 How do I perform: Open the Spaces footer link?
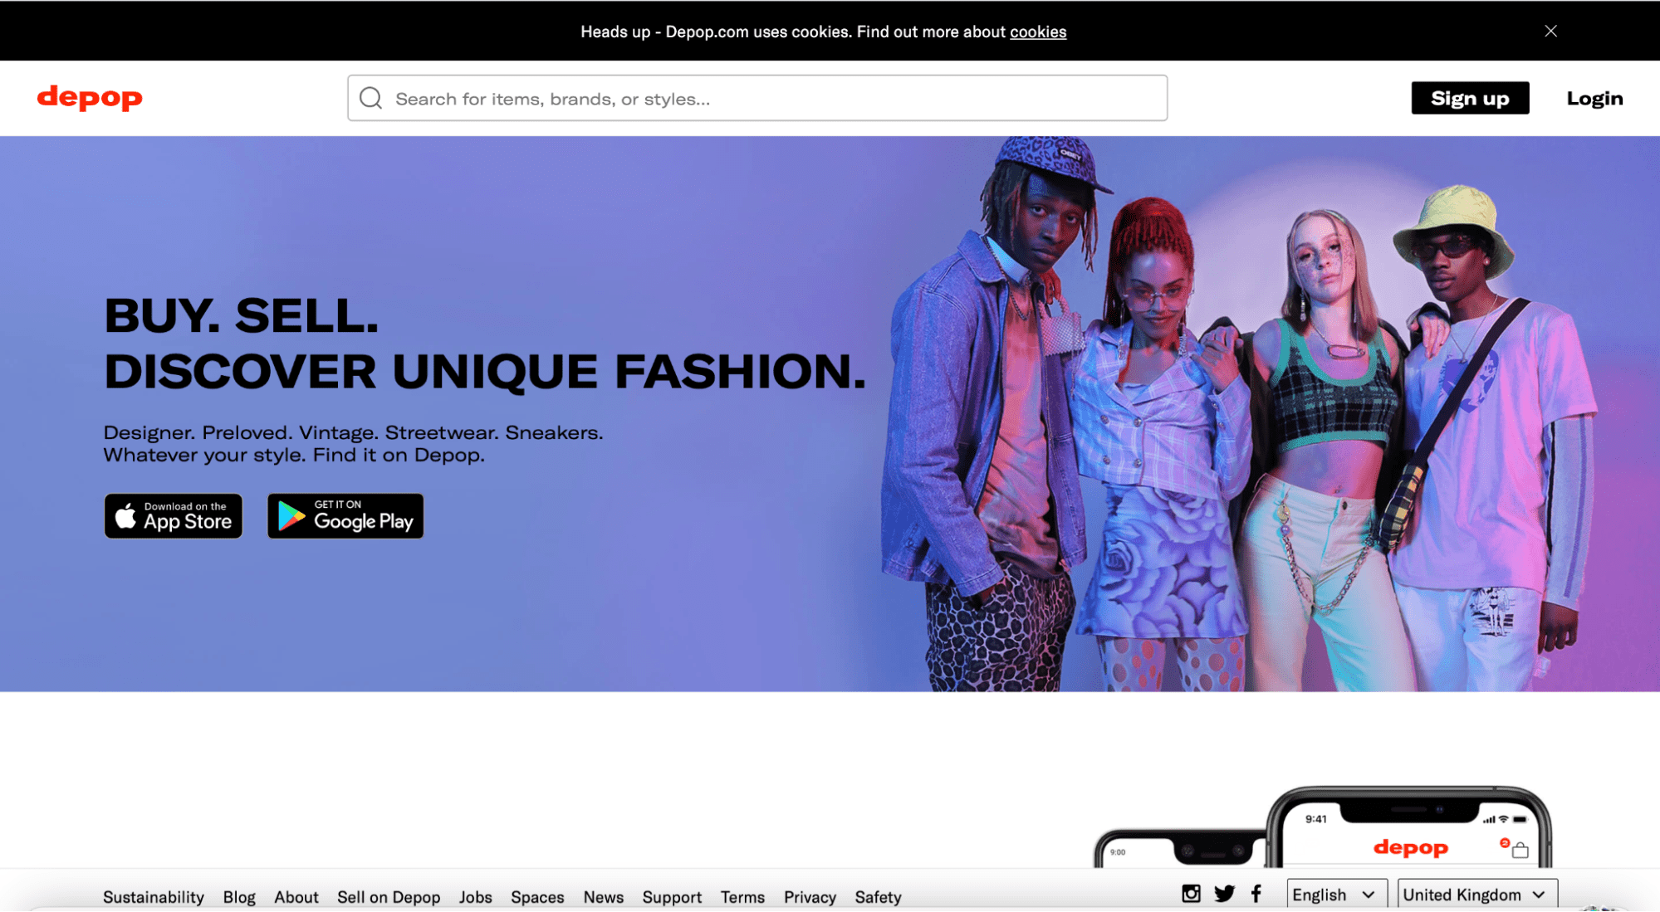(537, 897)
